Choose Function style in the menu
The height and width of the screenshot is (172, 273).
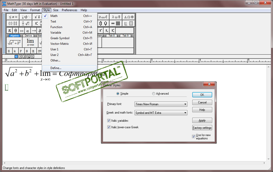[69, 27]
